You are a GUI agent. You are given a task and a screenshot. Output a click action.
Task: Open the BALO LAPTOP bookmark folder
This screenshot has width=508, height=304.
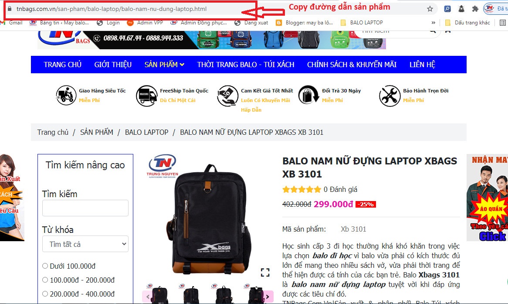(362, 23)
